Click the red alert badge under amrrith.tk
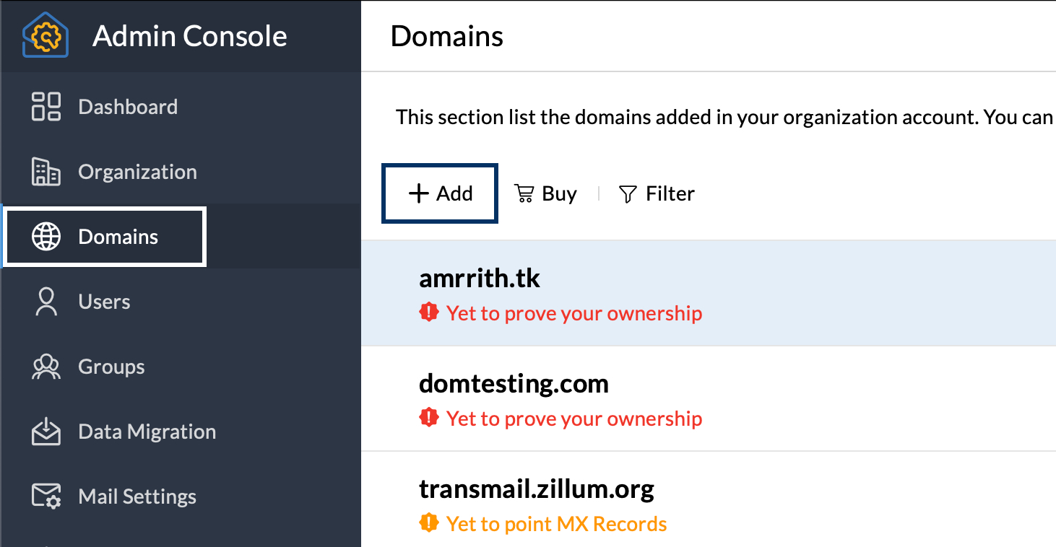Screen dimensions: 1056x547 428,312
